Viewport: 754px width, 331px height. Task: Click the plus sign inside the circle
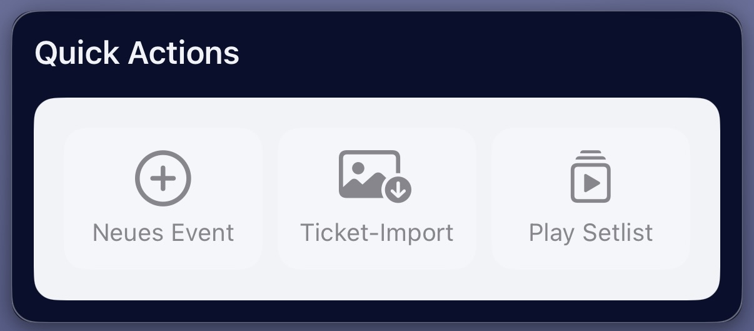pos(163,178)
